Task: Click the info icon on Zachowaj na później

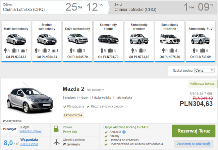Action: 209,144
